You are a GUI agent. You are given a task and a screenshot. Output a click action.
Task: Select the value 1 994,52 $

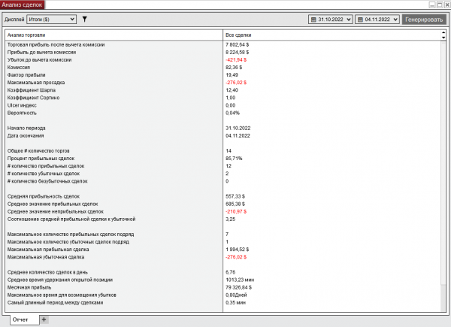(237, 250)
